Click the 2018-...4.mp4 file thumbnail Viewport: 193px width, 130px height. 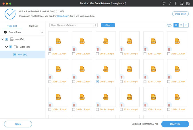coord(130,97)
